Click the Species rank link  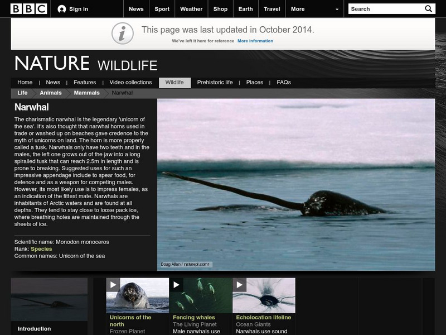41,249
